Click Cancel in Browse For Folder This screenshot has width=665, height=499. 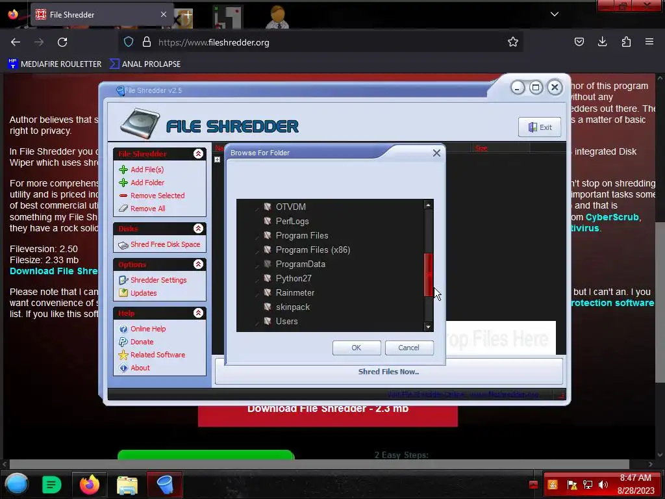(409, 348)
